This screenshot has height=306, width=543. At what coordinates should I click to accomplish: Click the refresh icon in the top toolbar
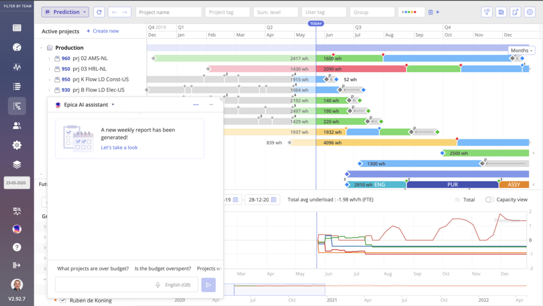[99, 12]
